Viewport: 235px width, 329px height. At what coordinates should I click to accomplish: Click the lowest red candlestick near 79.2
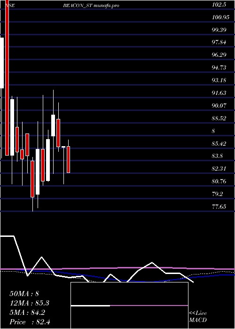pyautogui.click(x=32, y=179)
